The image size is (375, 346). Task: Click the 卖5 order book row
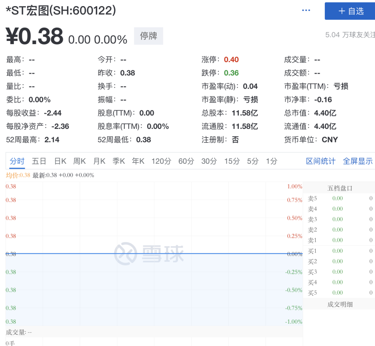point(339,198)
